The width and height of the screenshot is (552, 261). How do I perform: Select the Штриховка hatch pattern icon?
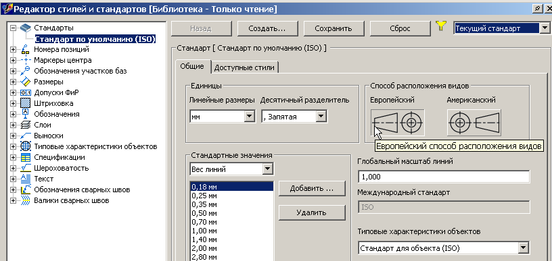point(25,103)
